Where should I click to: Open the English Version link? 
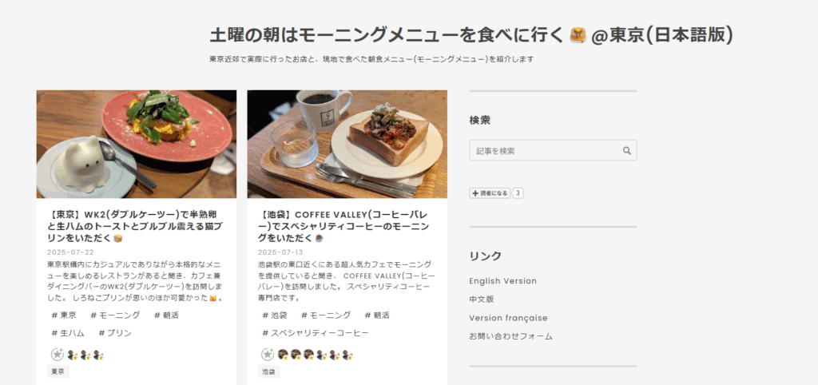[503, 280]
